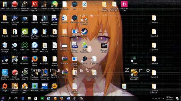Open File Explorer in taskbar
Viewport: 181px width, 101px height.
29,98
